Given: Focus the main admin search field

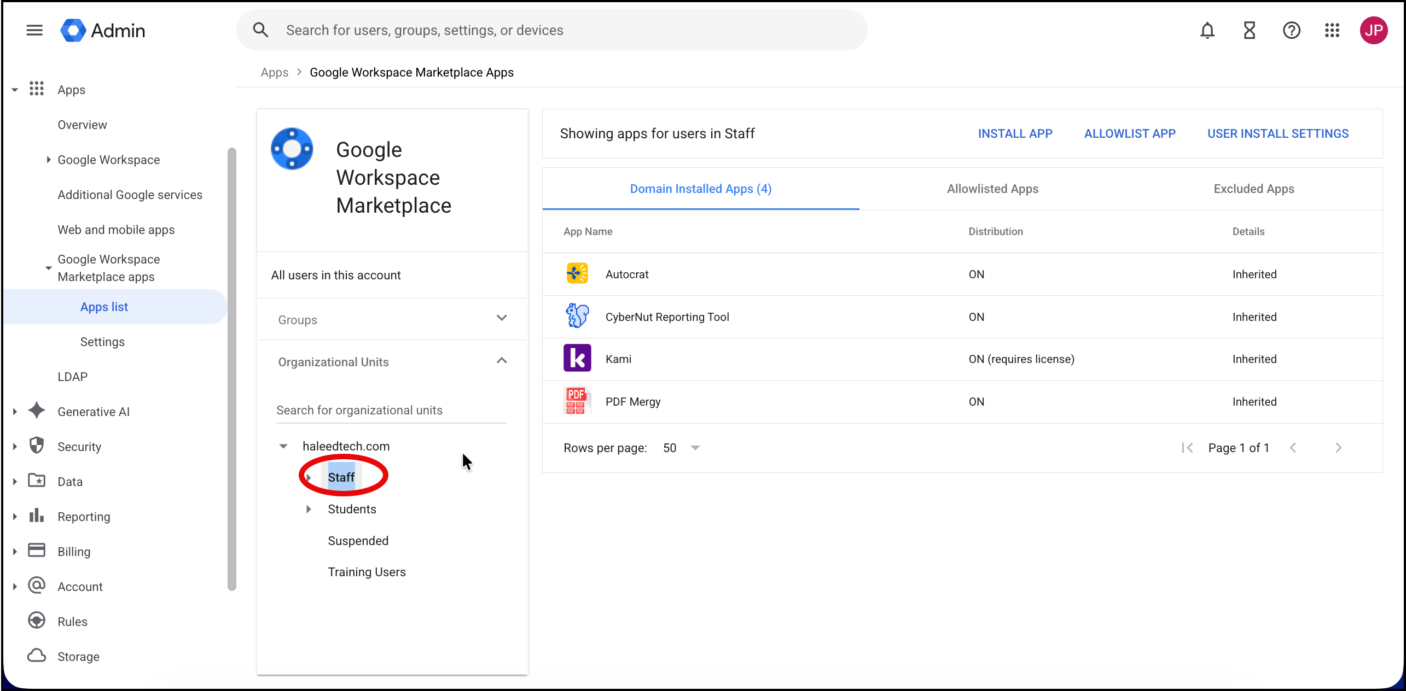Looking at the screenshot, I should (x=551, y=30).
